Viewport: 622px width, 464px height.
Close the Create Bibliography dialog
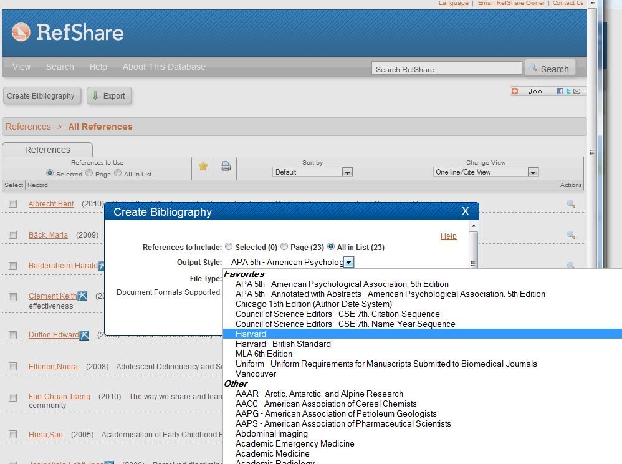coord(466,211)
